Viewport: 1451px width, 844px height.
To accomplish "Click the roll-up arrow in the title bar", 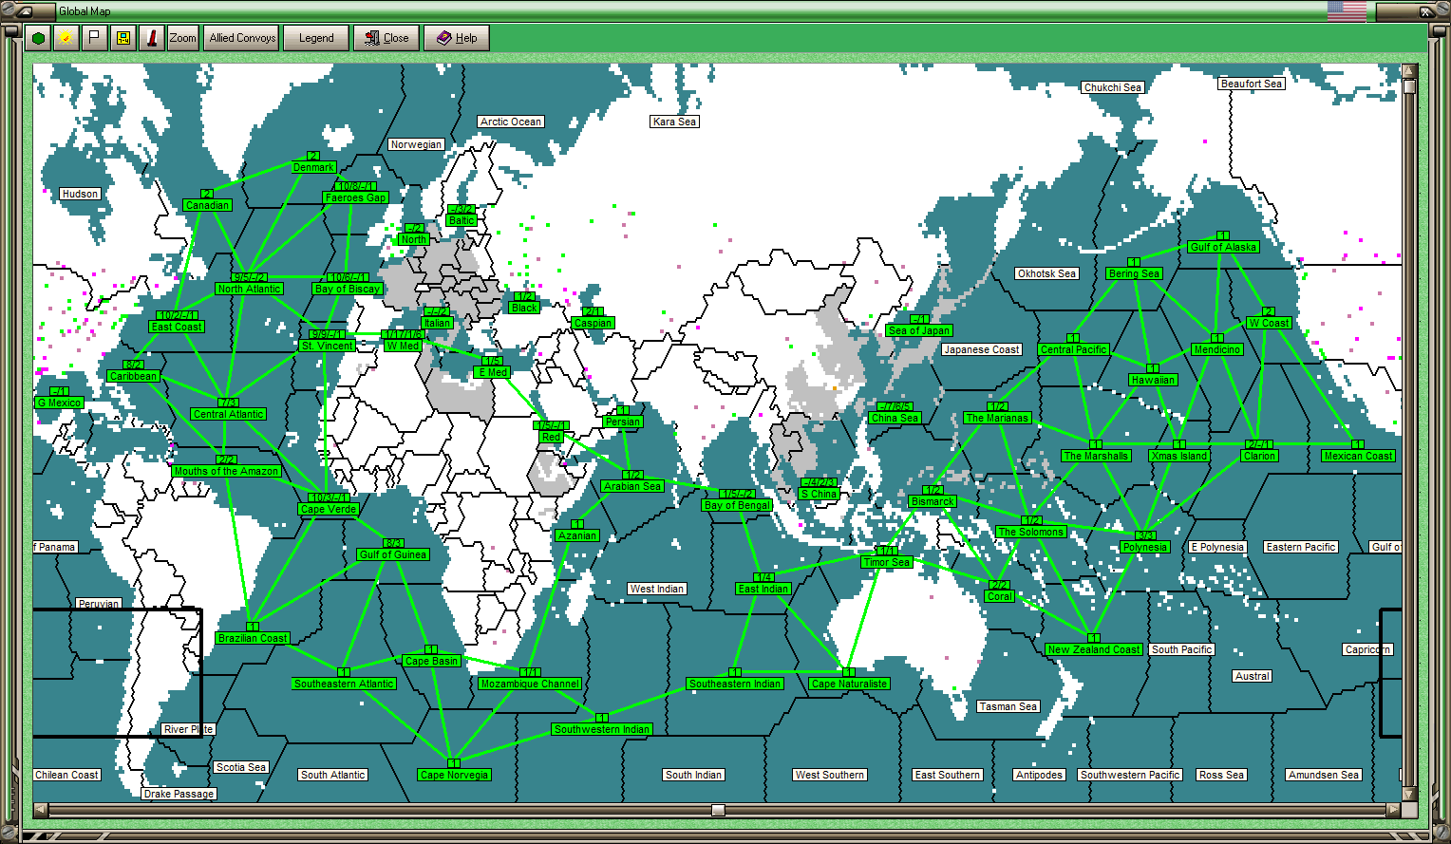I will [25, 10].
